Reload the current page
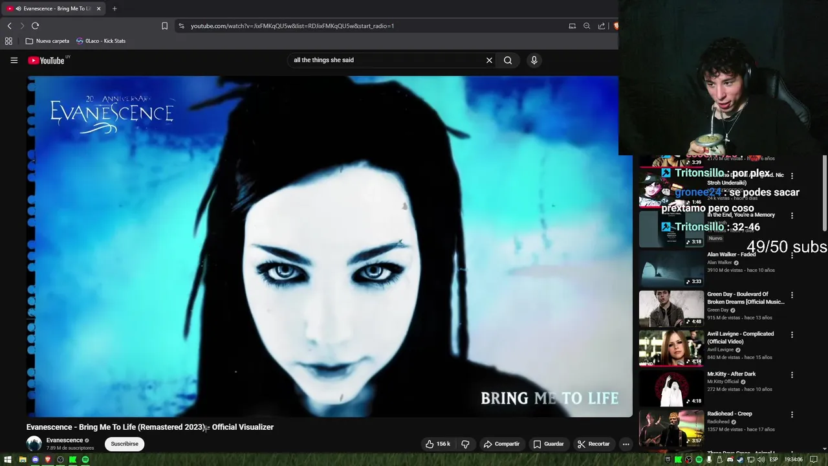This screenshot has height=466, width=828. click(35, 26)
